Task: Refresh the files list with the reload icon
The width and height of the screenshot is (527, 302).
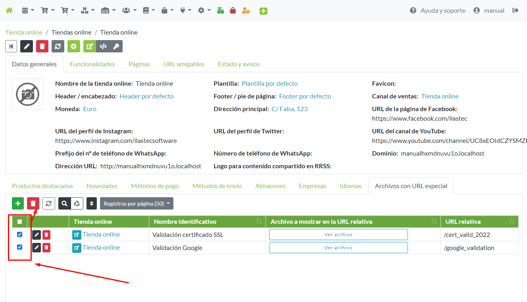Action: pyautogui.click(x=48, y=203)
